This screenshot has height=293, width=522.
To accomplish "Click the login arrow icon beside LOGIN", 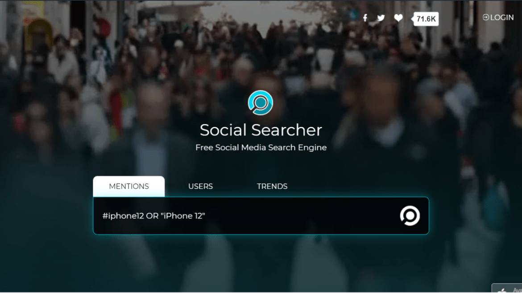I will click(x=486, y=17).
